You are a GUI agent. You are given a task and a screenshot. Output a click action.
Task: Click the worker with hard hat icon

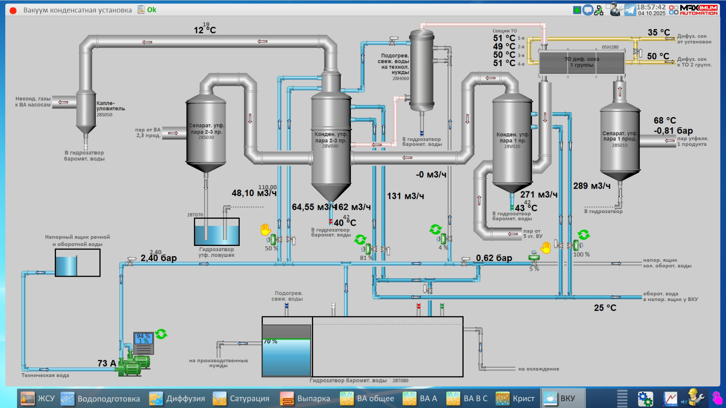click(694, 398)
